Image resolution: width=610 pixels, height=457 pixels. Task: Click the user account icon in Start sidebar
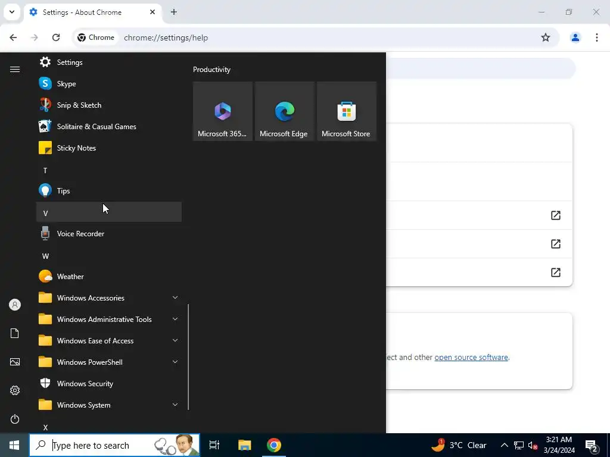15,305
